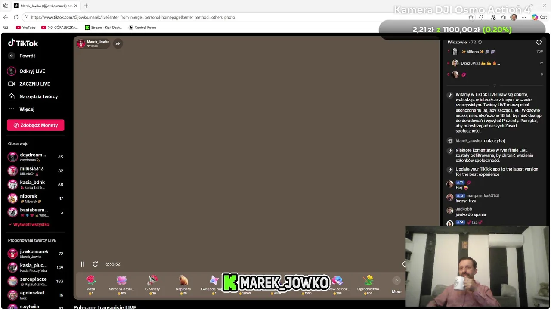The width and height of the screenshot is (551, 310).
Task: Send the S Kwiaty gift
Action: pos(152,285)
